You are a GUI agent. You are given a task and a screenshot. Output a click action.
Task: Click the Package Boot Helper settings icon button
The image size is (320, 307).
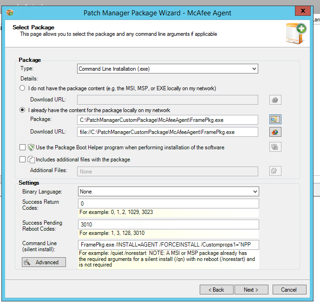pos(275,147)
